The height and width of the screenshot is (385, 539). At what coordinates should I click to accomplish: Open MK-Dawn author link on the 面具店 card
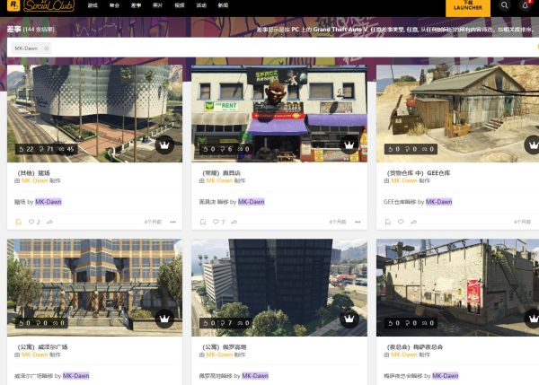tap(220, 180)
